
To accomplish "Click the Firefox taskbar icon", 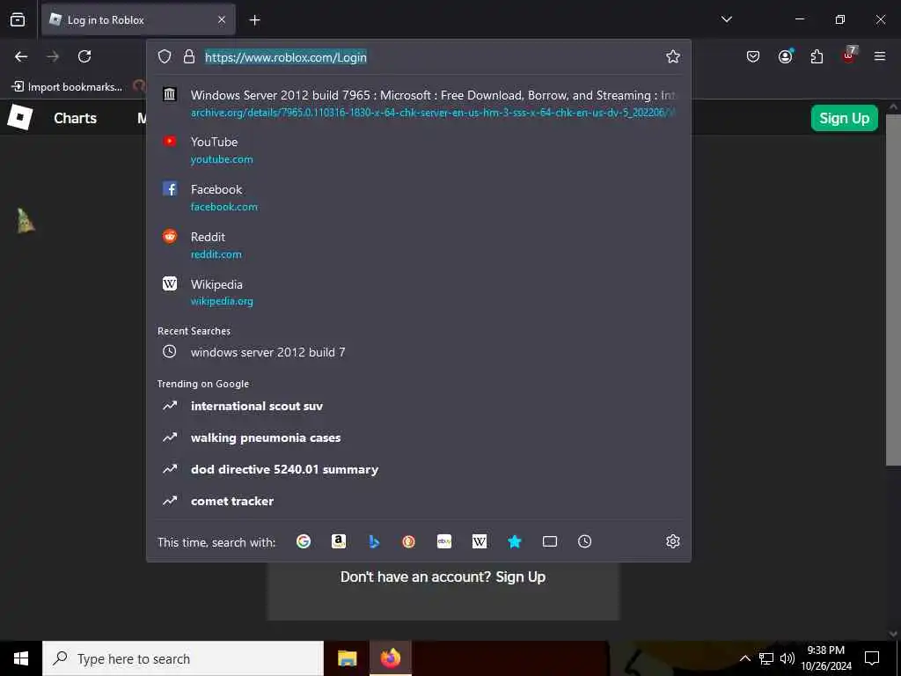I will pyautogui.click(x=390, y=658).
